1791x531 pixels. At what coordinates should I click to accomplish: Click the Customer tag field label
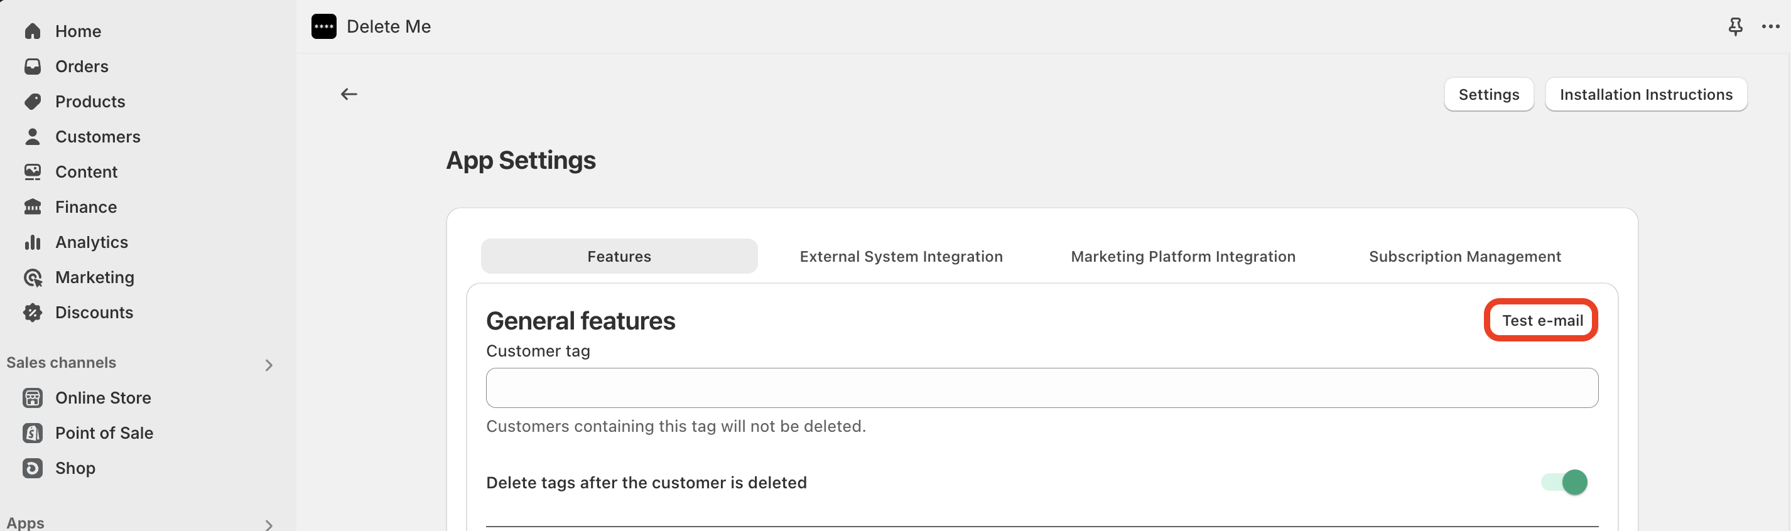coord(538,350)
